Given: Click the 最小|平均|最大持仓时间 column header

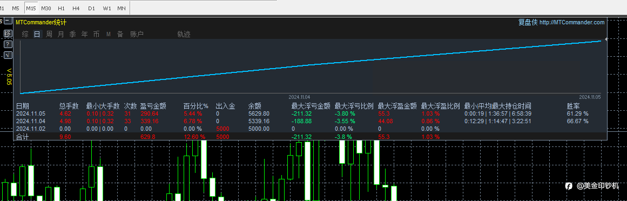Looking at the screenshot, I should [498, 106].
